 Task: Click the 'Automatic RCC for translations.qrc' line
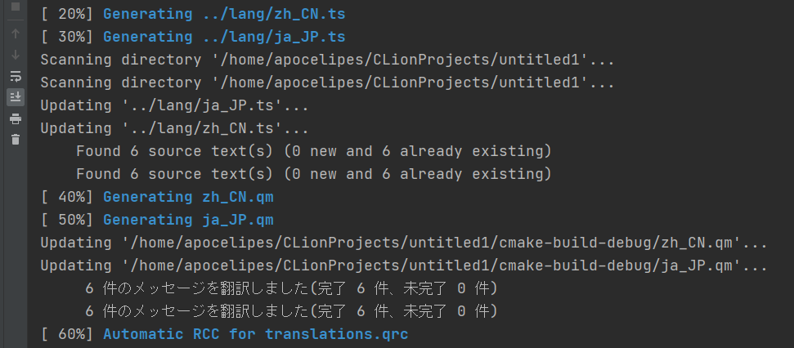coord(224,334)
